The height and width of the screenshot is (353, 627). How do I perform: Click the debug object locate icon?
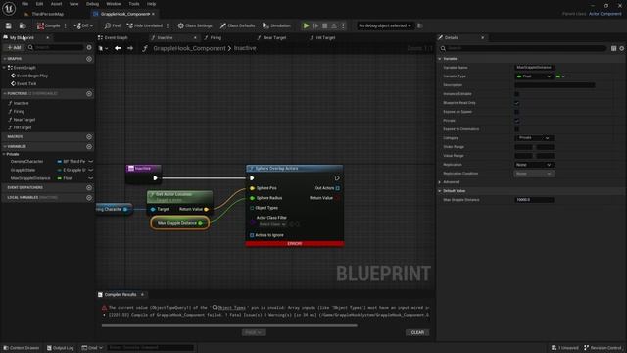pyautogui.click(x=420, y=25)
